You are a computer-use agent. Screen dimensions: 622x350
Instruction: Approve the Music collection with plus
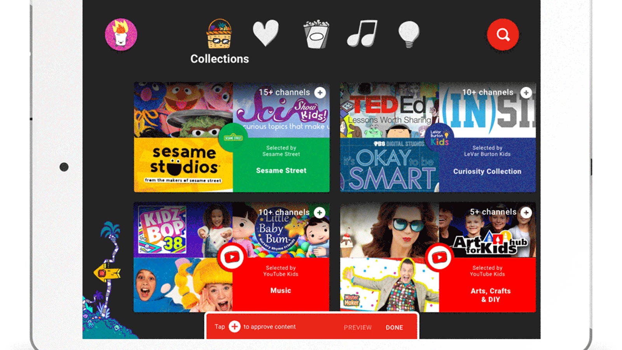point(320,212)
